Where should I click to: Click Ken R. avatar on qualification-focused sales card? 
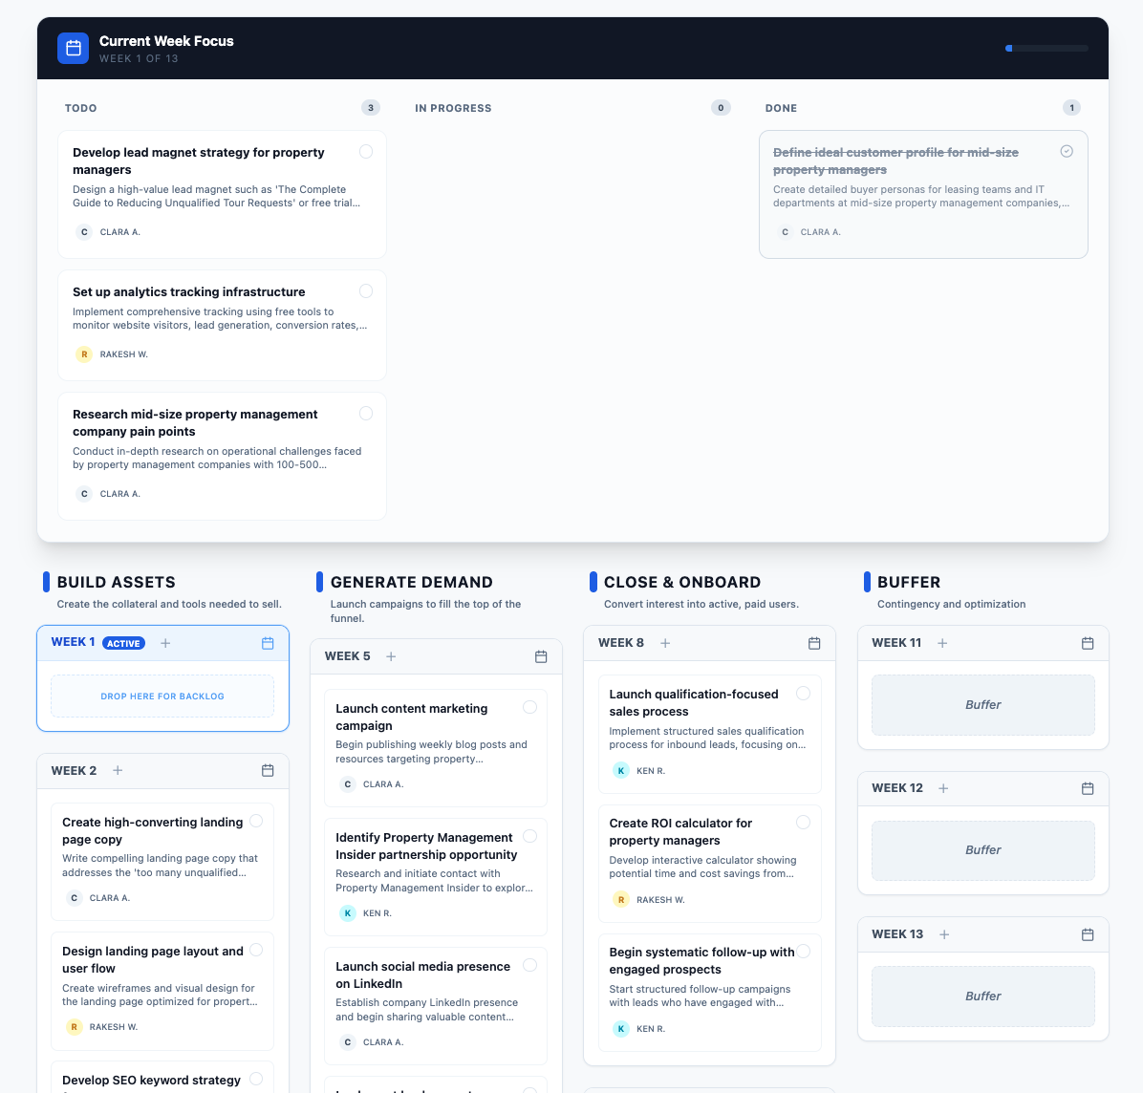coord(621,770)
